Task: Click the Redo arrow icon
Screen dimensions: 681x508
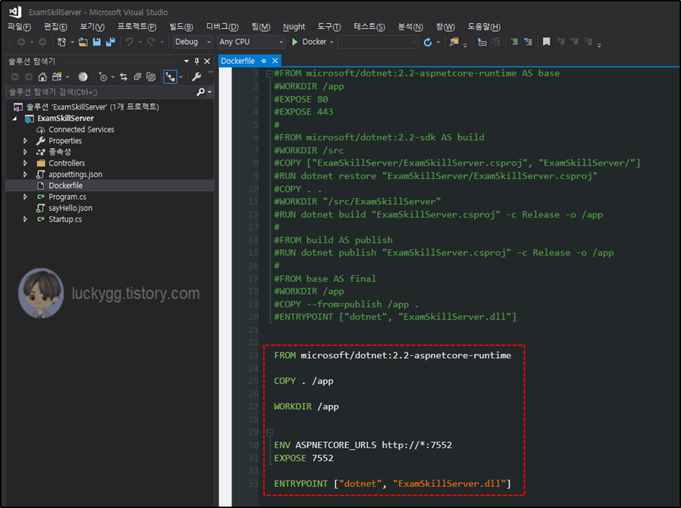Action: (x=151, y=41)
